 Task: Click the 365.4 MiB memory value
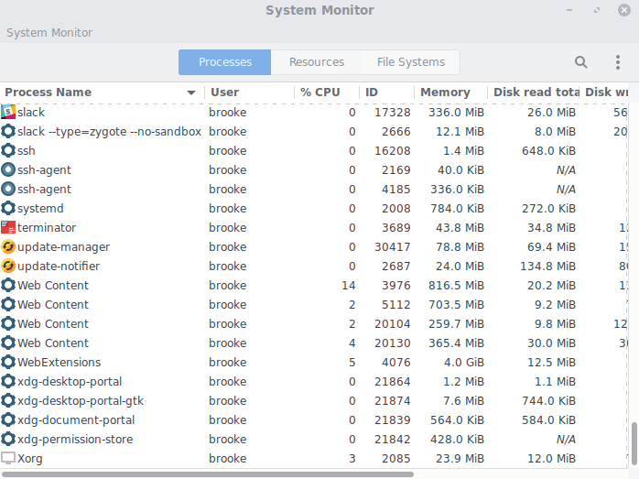tap(456, 343)
